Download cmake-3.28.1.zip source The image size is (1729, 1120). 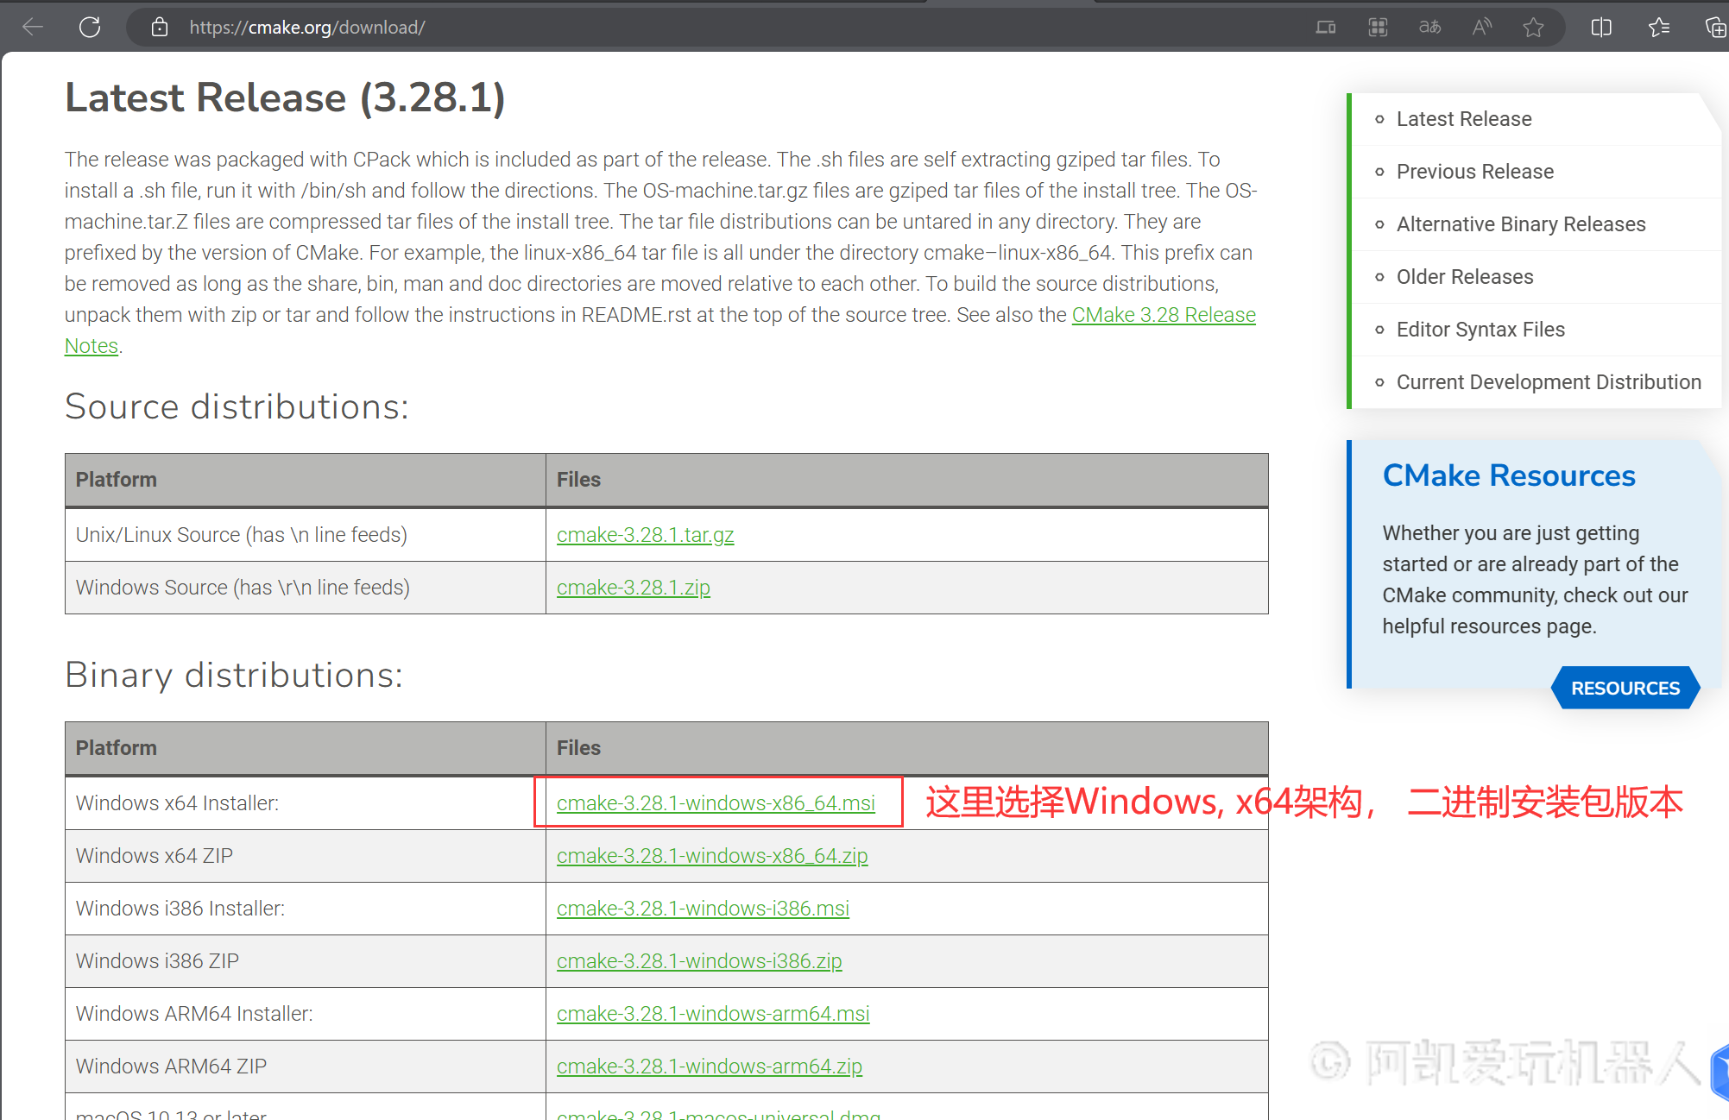[633, 588]
